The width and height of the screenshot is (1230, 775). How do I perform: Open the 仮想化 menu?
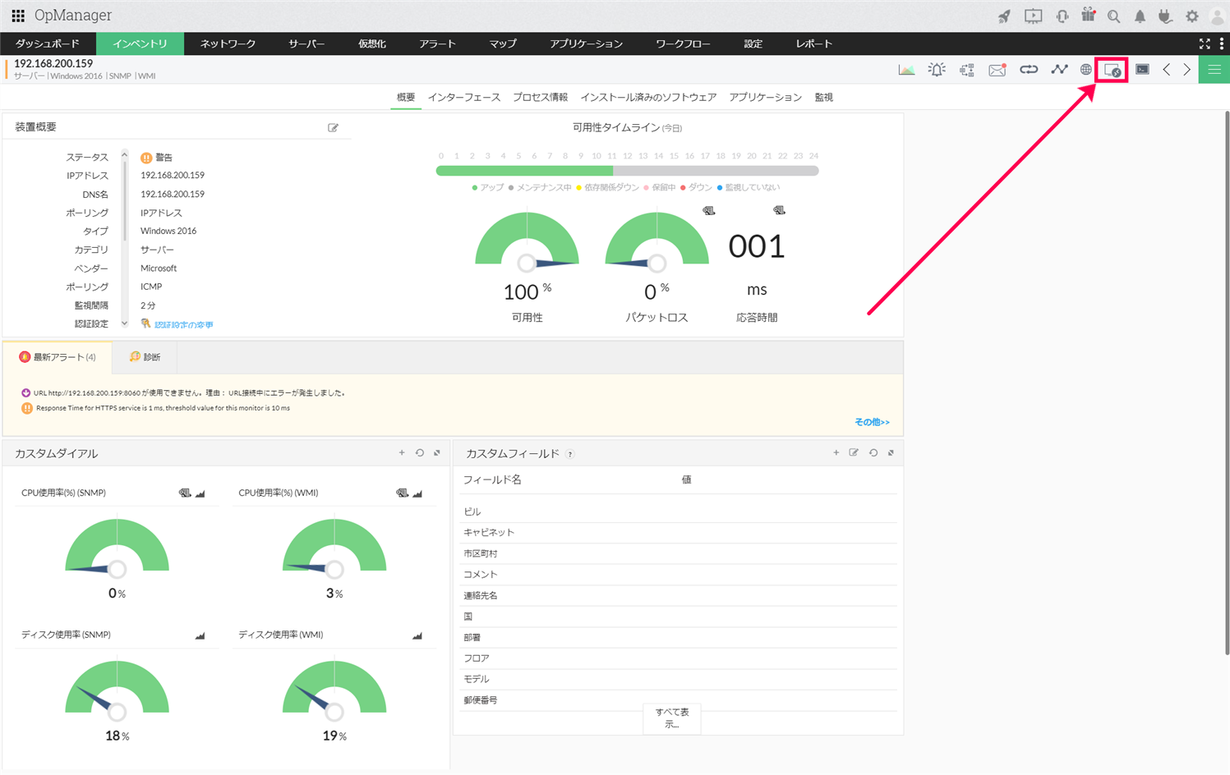click(x=372, y=44)
